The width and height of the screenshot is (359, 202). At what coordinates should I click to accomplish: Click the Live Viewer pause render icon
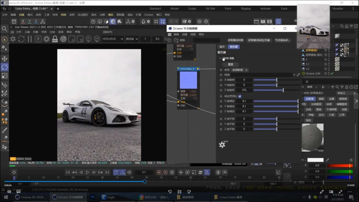(x=29, y=39)
